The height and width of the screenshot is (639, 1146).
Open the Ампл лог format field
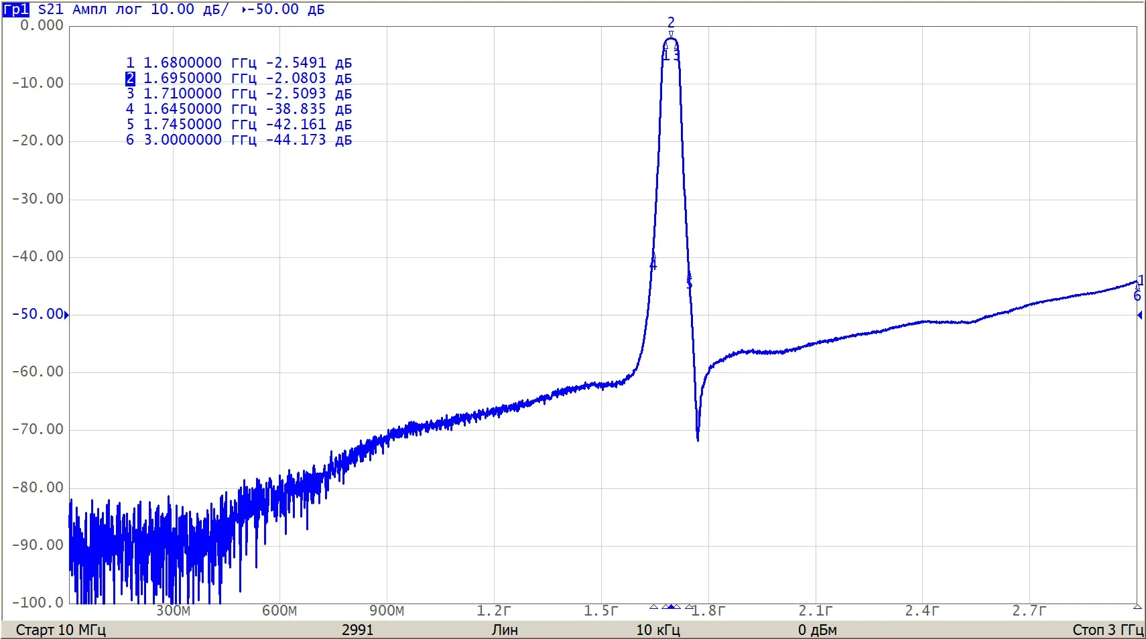[x=108, y=9]
